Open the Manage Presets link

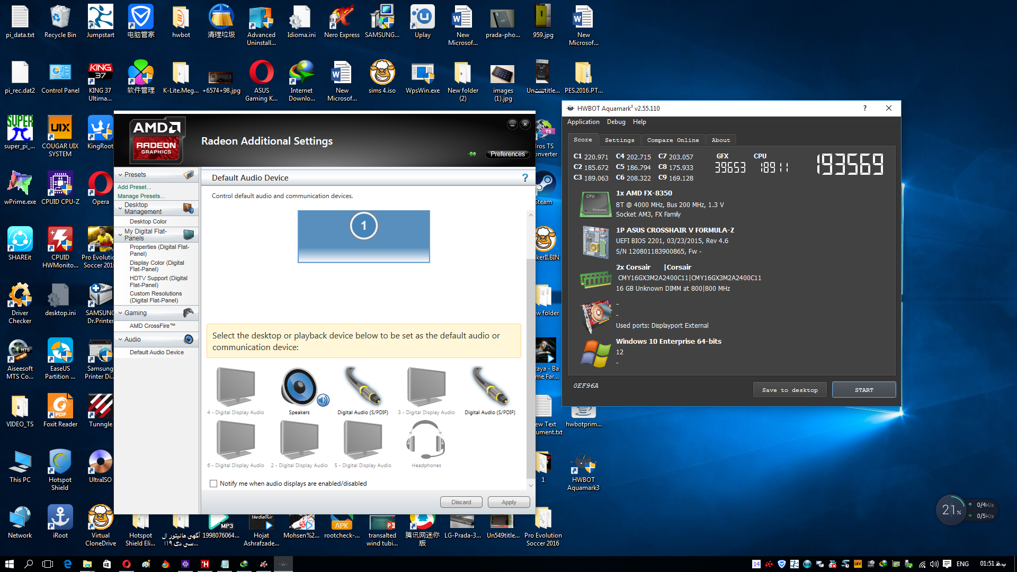pyautogui.click(x=141, y=196)
